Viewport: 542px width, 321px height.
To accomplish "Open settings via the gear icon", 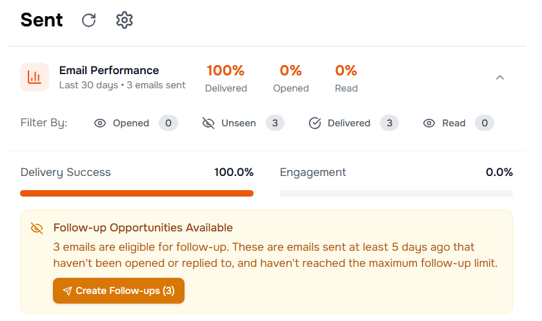I will [x=125, y=20].
